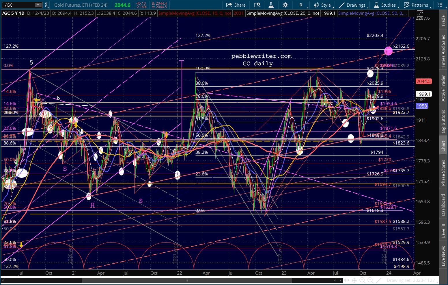Expand the /GC symbol dropdown arrow
This screenshot has height=285, width=448.
click(x=38, y=5)
